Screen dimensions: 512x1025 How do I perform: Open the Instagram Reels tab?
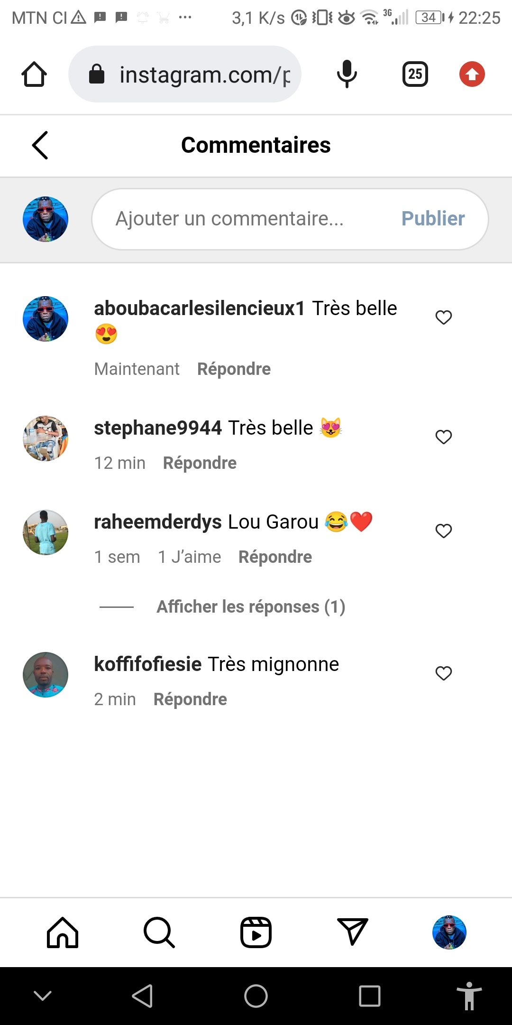pyautogui.click(x=256, y=932)
